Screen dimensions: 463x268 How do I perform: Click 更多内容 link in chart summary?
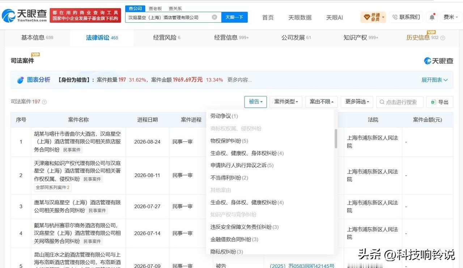coord(239,80)
